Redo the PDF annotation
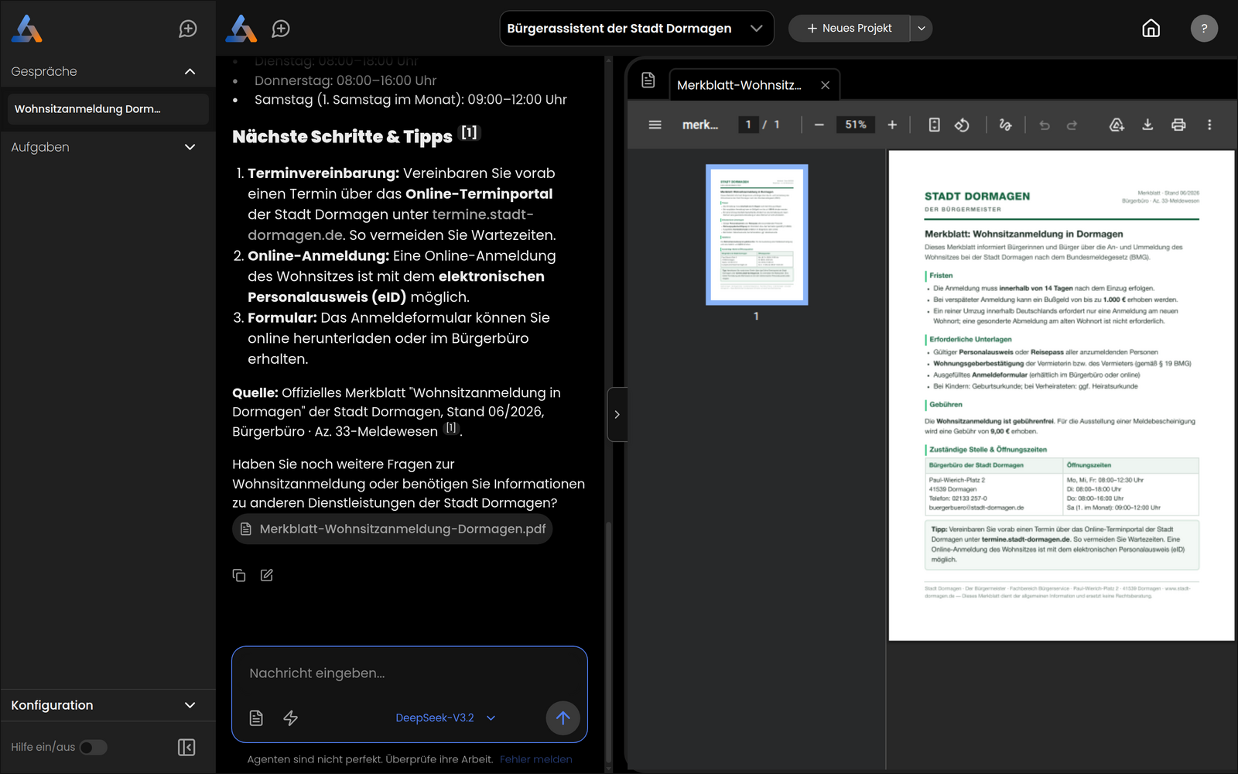This screenshot has height=774, width=1238. point(1072,125)
